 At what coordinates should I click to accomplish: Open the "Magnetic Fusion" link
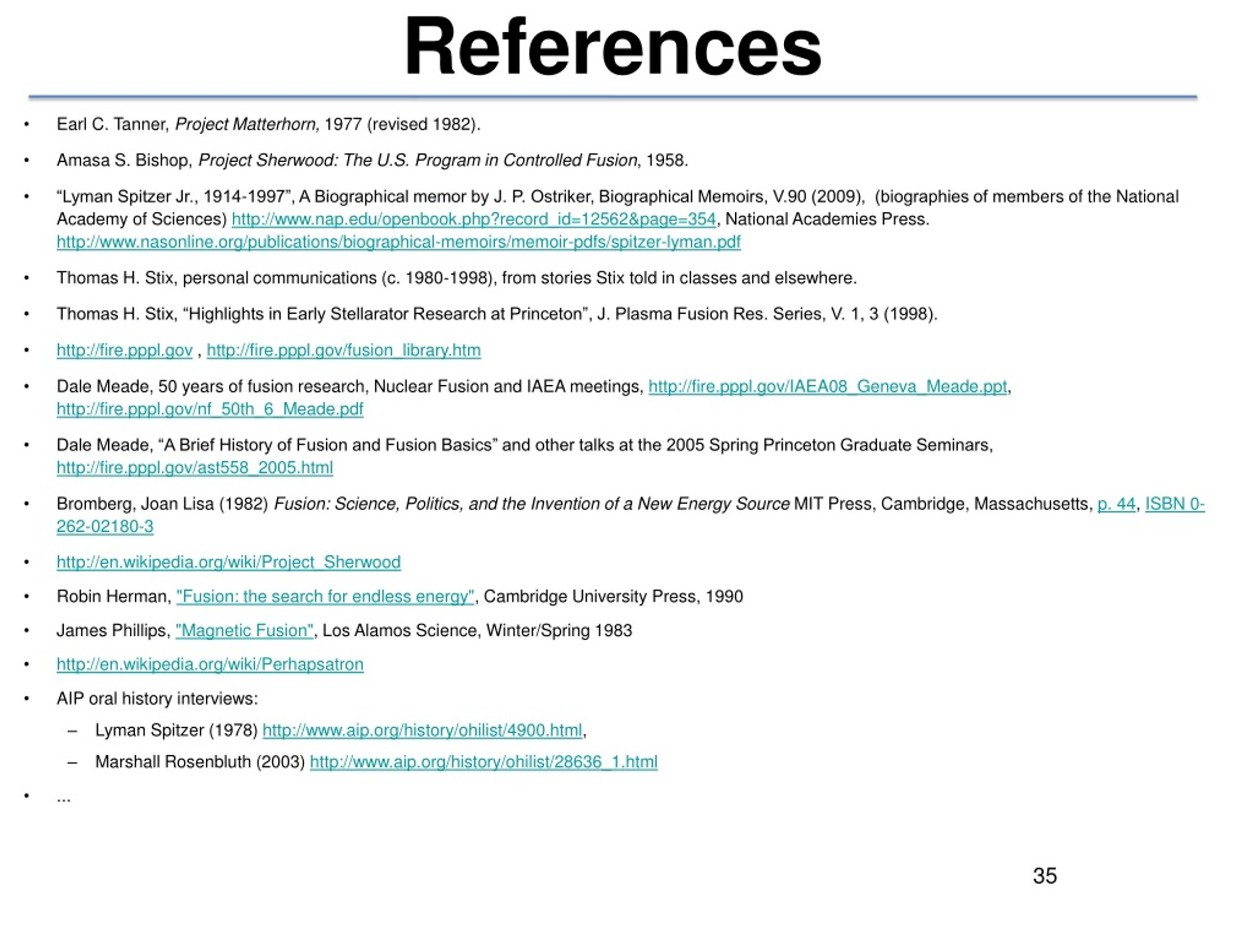244,630
